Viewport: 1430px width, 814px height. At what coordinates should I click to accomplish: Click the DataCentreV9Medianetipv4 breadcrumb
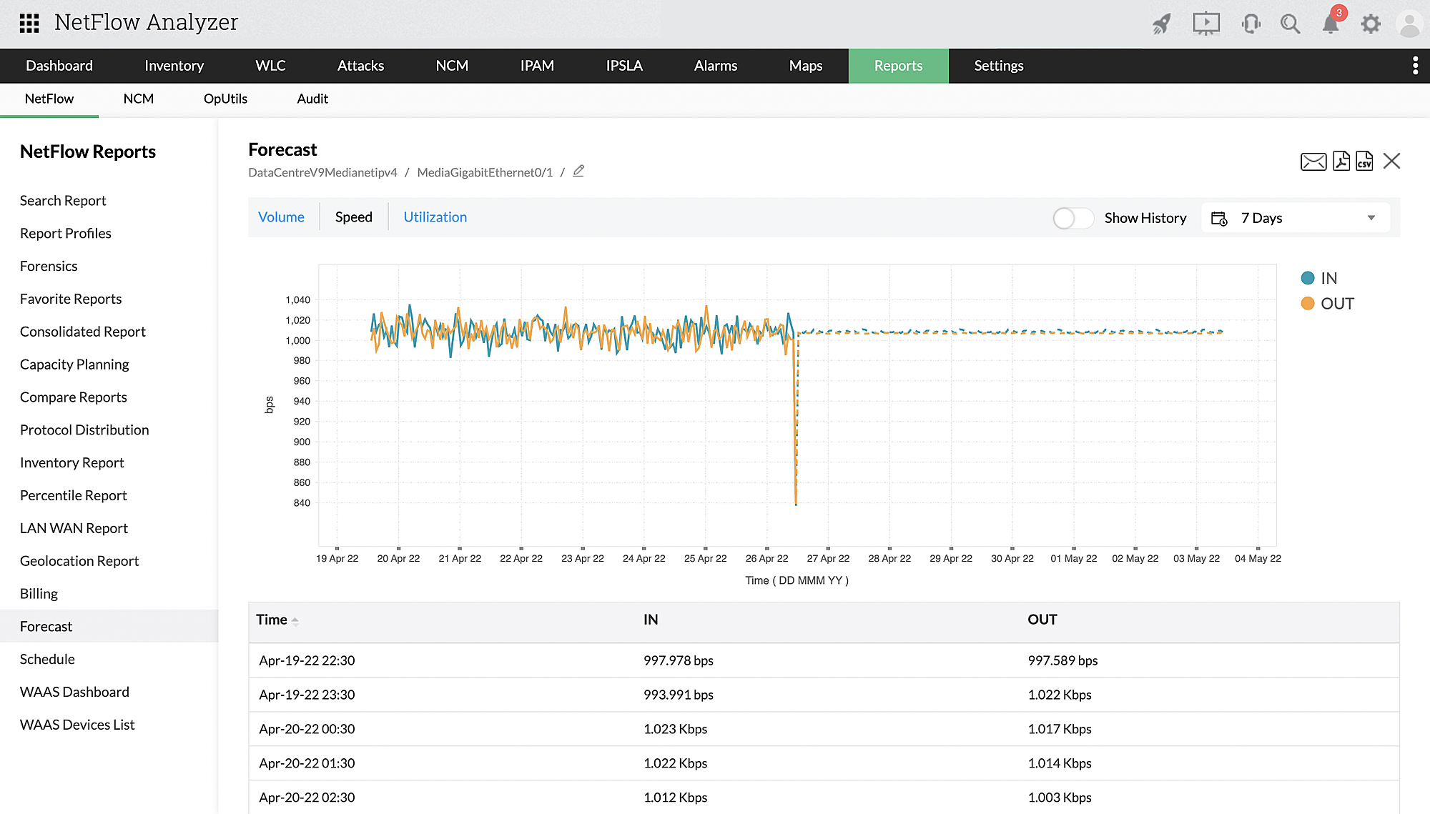[x=322, y=172]
